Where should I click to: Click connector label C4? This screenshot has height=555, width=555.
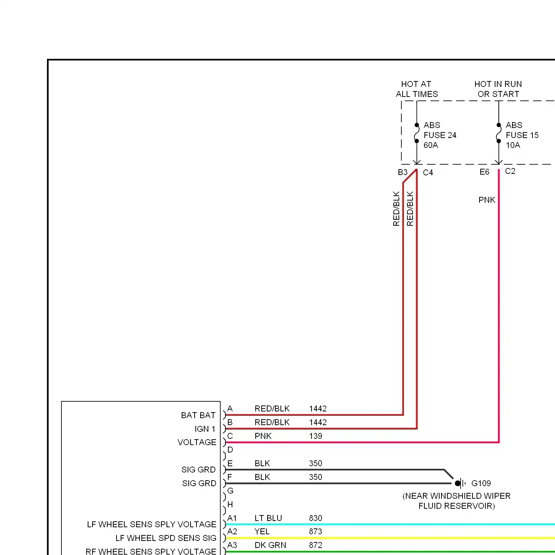428,172
